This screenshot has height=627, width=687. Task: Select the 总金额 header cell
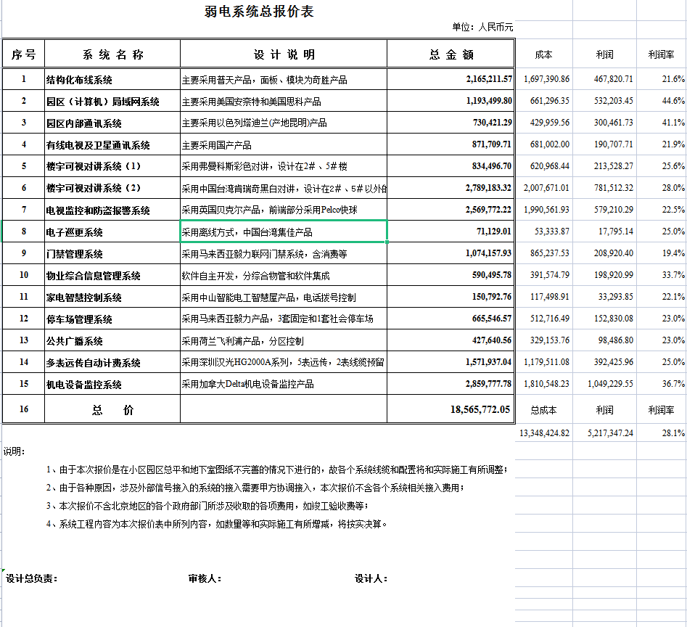coord(451,54)
